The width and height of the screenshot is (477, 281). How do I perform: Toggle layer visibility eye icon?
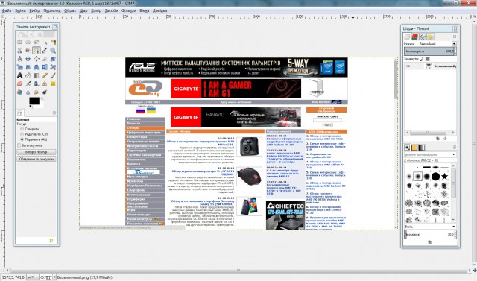point(408,66)
